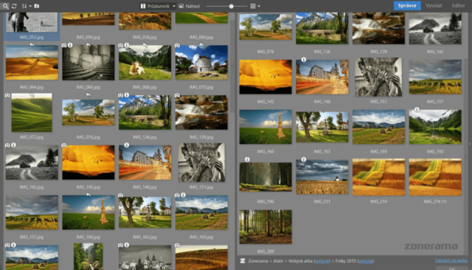
Task: Toggle the Průzkumník browser view button
Action: [x=156, y=6]
